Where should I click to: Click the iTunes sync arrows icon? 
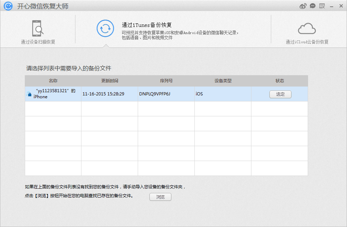105,28
